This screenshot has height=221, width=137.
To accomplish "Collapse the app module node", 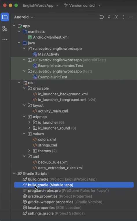I will (14, 26).
